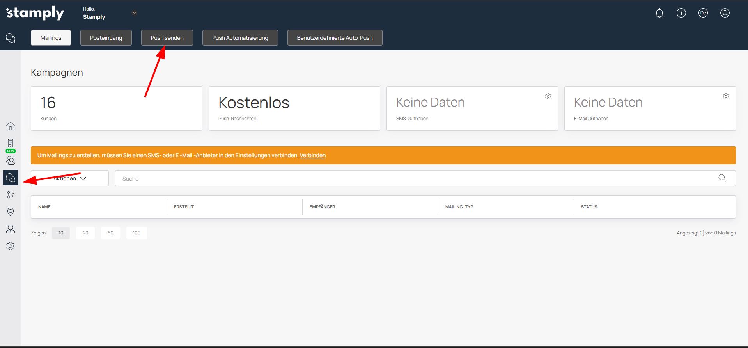Click the info circle icon
This screenshot has width=748, height=348.
click(681, 13)
